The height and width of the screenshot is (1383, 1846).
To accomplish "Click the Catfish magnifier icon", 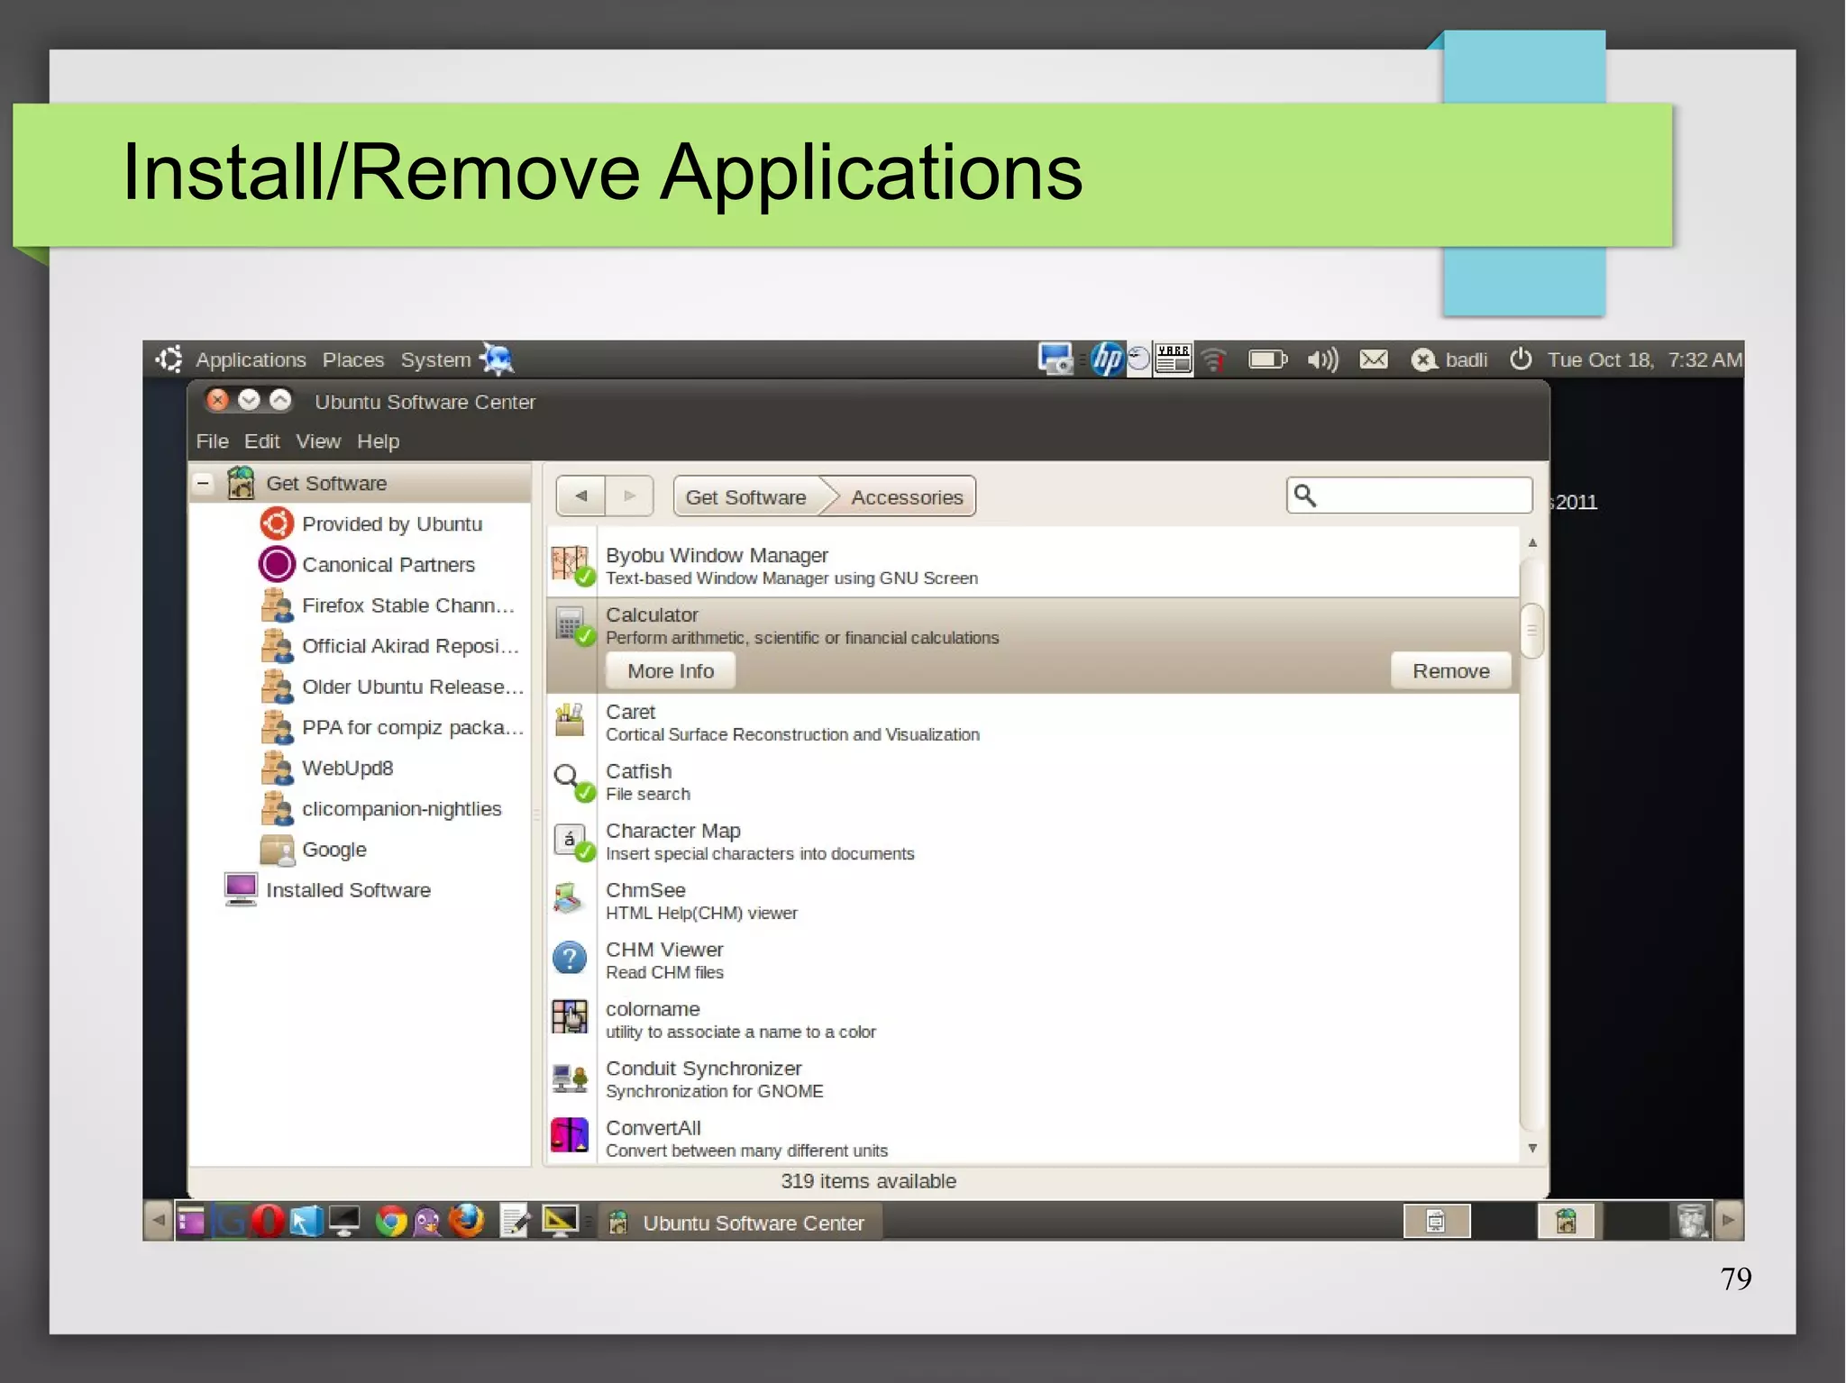I will [572, 781].
